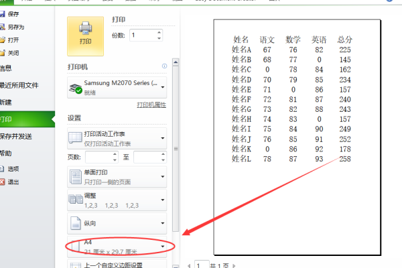Click the 保存 save icon in the sidebar
Image resolution: width=402 pixels, height=268 pixels.
2,14
